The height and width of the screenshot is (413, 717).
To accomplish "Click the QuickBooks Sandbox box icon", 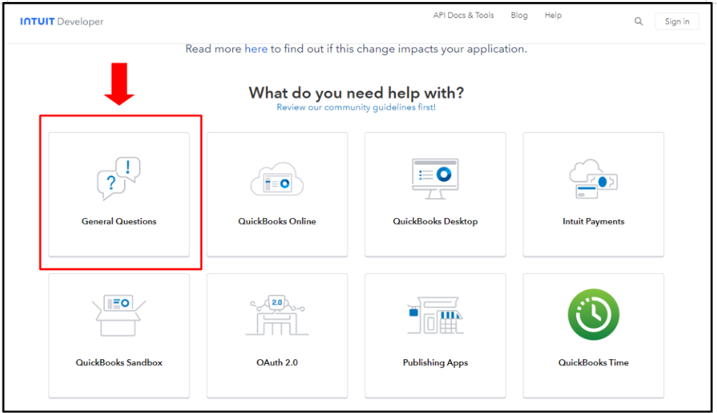I will (119, 316).
